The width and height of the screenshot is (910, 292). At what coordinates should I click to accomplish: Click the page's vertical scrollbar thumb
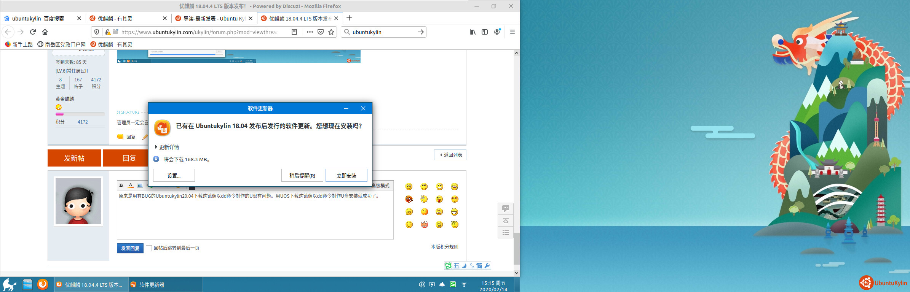point(516,249)
